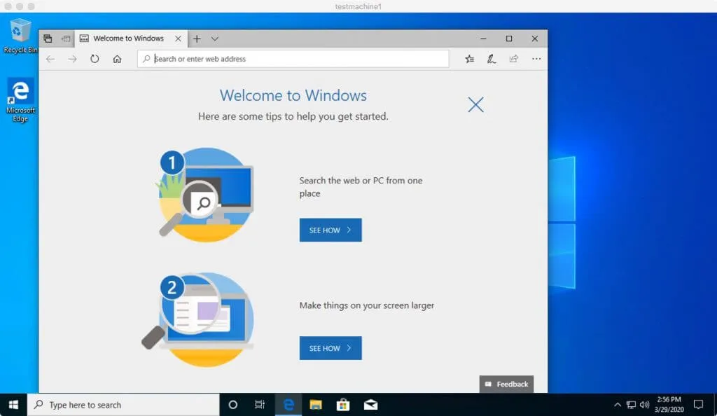The width and height of the screenshot is (717, 416).
Task: Click SEE HOW for web search tip
Action: click(x=330, y=230)
